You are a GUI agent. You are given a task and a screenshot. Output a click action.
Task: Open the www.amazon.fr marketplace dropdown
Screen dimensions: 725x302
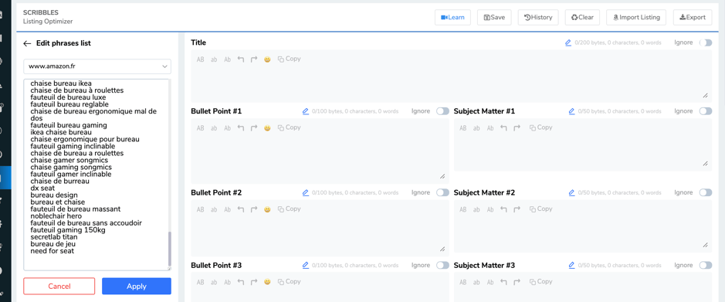coord(97,66)
